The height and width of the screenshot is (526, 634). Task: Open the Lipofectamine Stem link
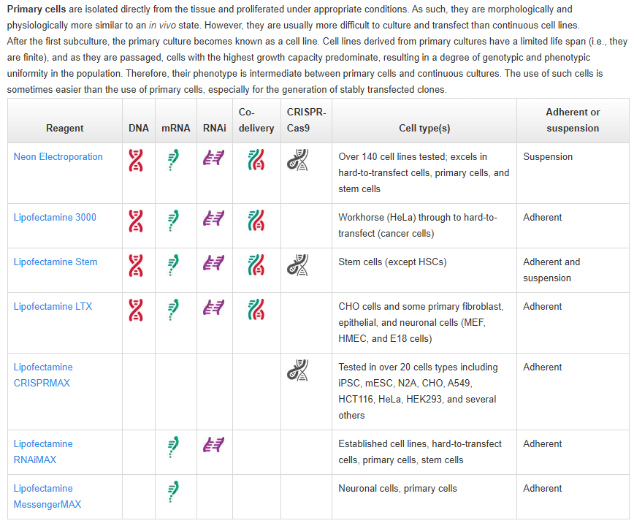click(x=56, y=262)
